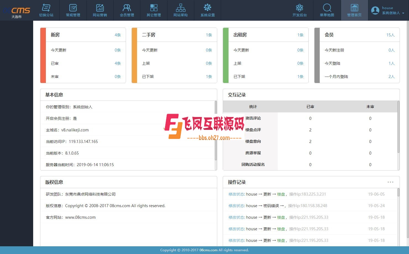
Task: Click the 大连市 site label under logo
Action: pyautogui.click(x=17, y=17)
